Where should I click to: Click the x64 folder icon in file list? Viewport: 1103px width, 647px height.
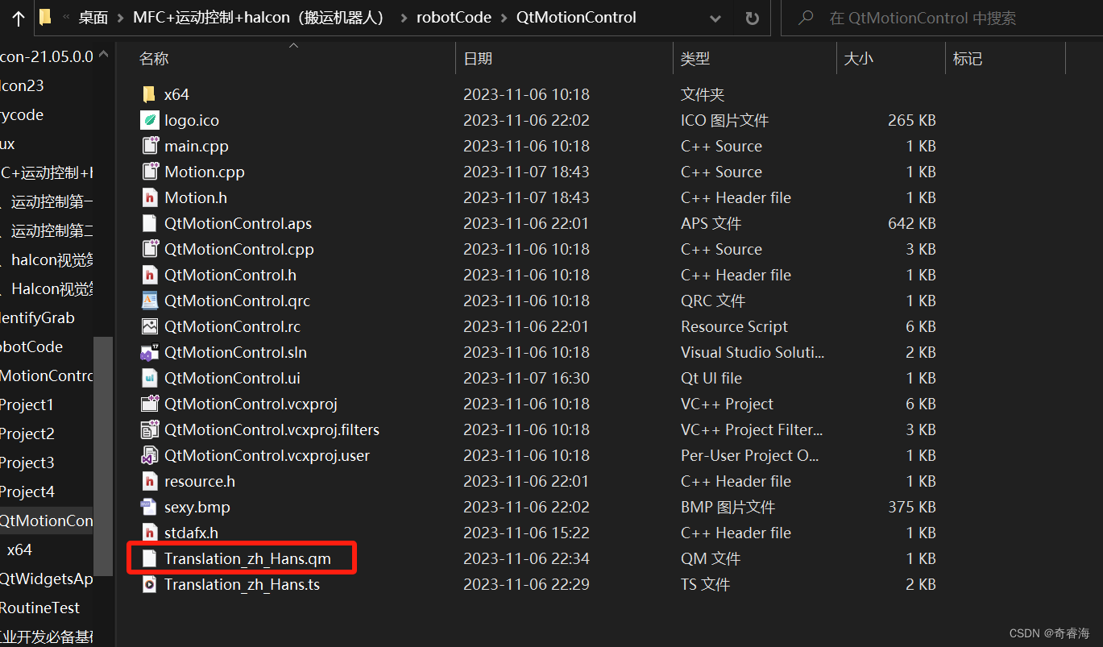[149, 94]
